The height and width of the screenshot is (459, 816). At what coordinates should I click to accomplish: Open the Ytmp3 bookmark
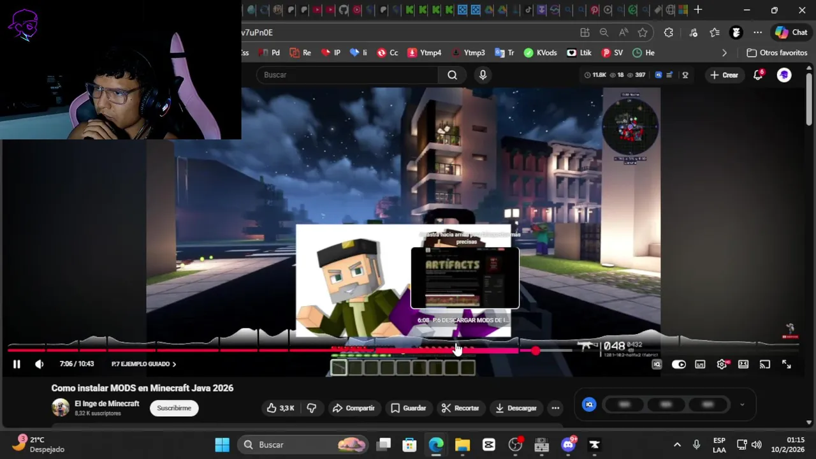point(468,53)
